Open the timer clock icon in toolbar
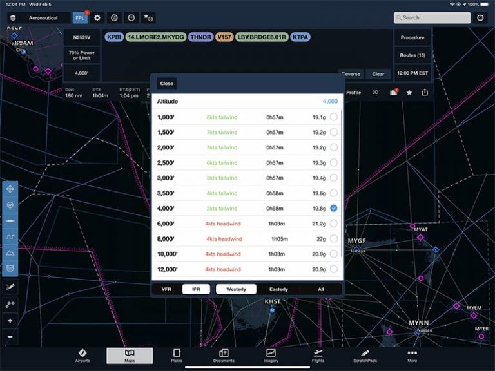The height and width of the screenshot is (371, 495). tap(131, 18)
